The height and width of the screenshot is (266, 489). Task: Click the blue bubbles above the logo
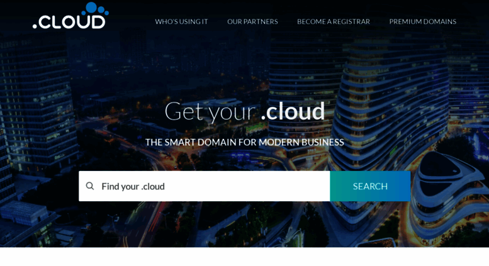[x=95, y=9]
